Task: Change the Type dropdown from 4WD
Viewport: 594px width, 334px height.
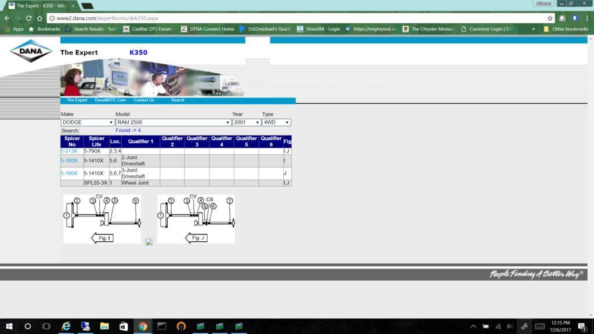Action: [276, 122]
